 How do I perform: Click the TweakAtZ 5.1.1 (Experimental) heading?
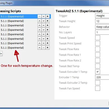tap(79, 11)
